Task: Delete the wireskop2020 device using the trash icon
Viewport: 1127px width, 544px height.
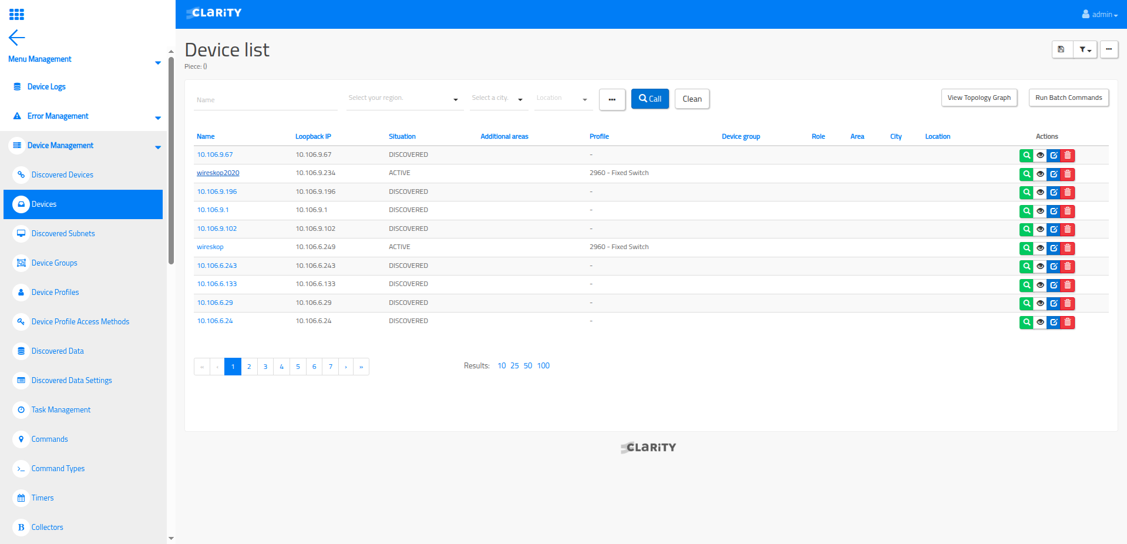Action: pos(1068,174)
